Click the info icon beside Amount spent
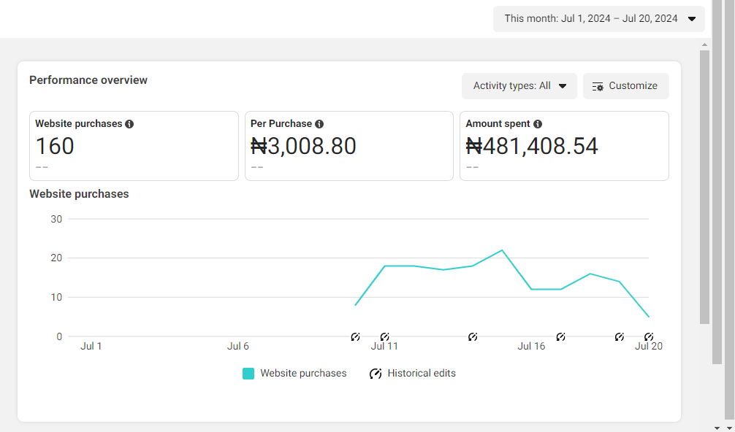Image resolution: width=735 pixels, height=432 pixels. pyautogui.click(x=538, y=124)
